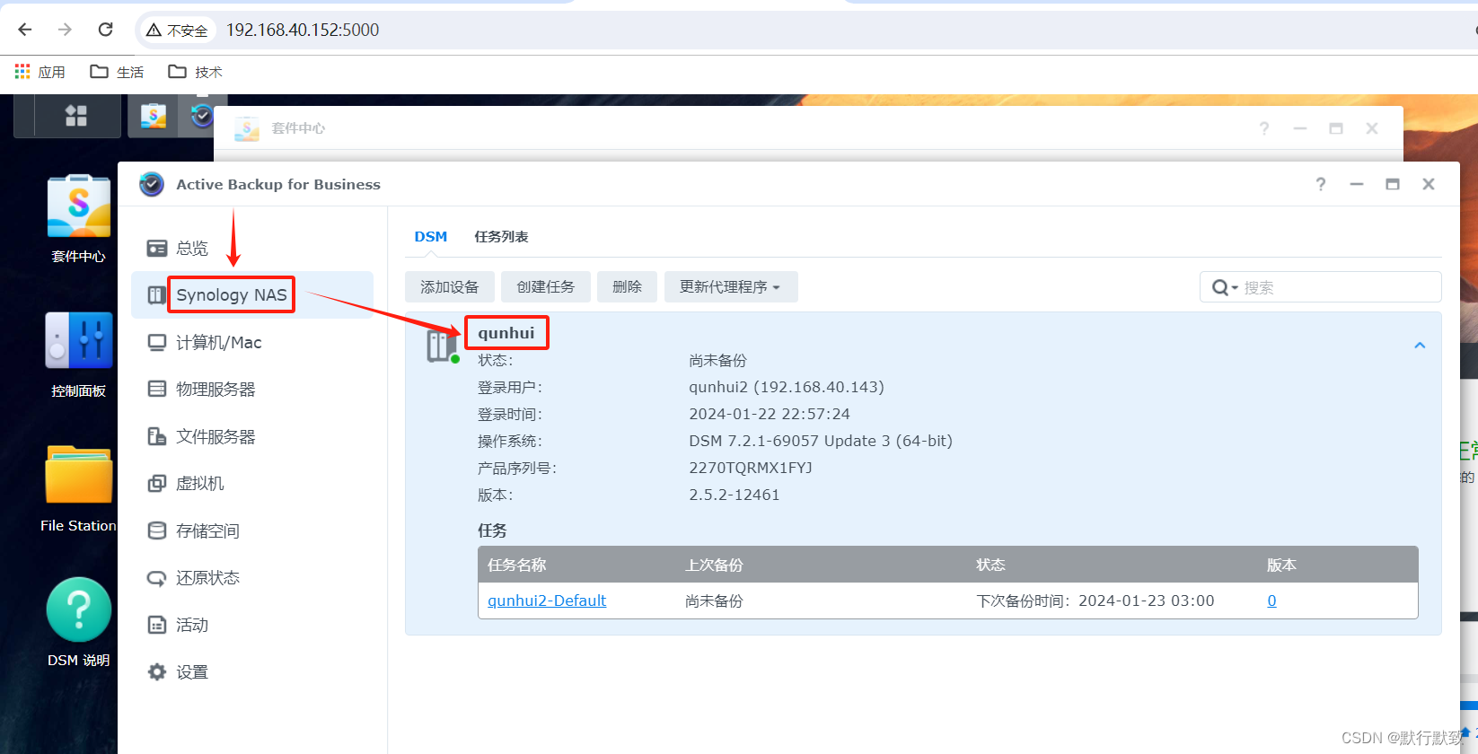1478x754 pixels.
Task: Click the browser back arrow
Action: pyautogui.click(x=25, y=30)
